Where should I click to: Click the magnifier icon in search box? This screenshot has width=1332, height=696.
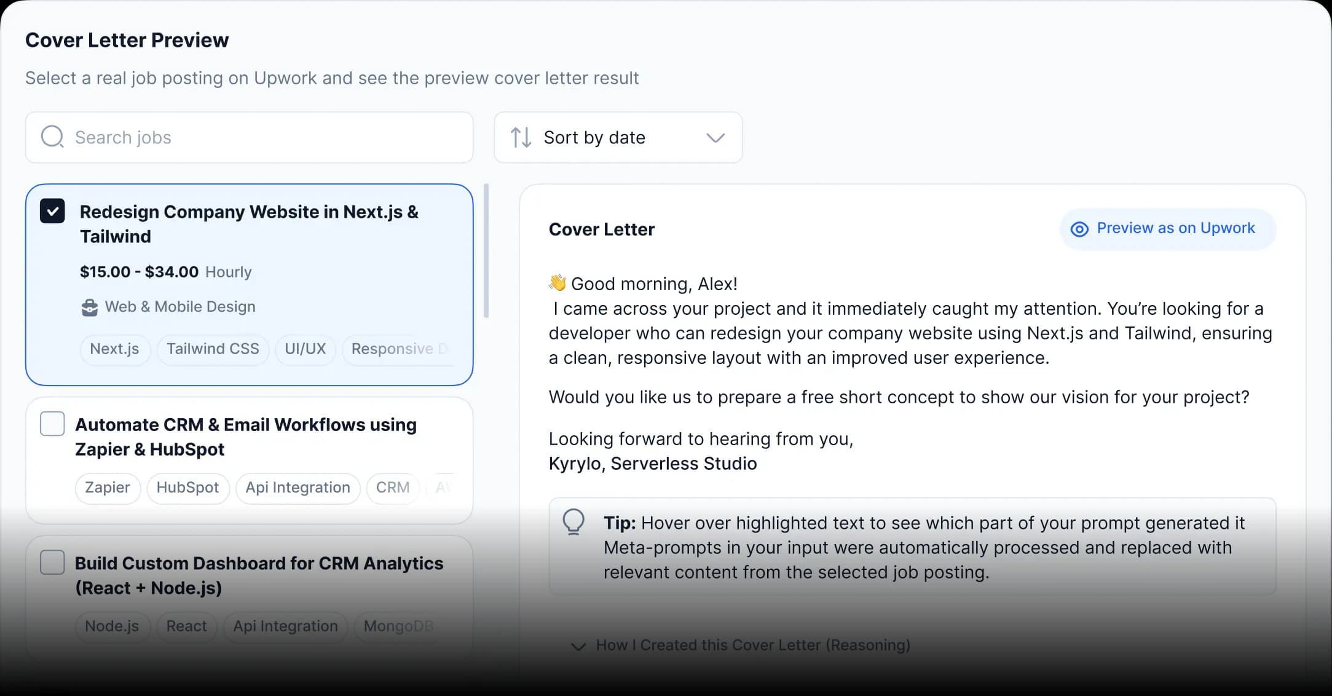(52, 137)
